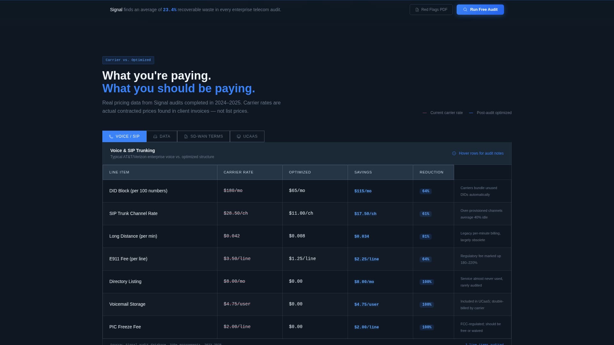The width and height of the screenshot is (614, 345).
Task: Click the Run Free Audit button
Action: tap(480, 10)
